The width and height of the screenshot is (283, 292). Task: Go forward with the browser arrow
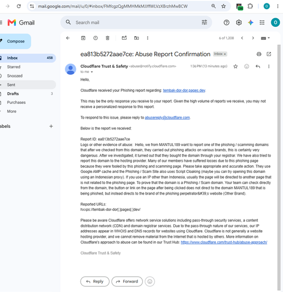point(8,6)
